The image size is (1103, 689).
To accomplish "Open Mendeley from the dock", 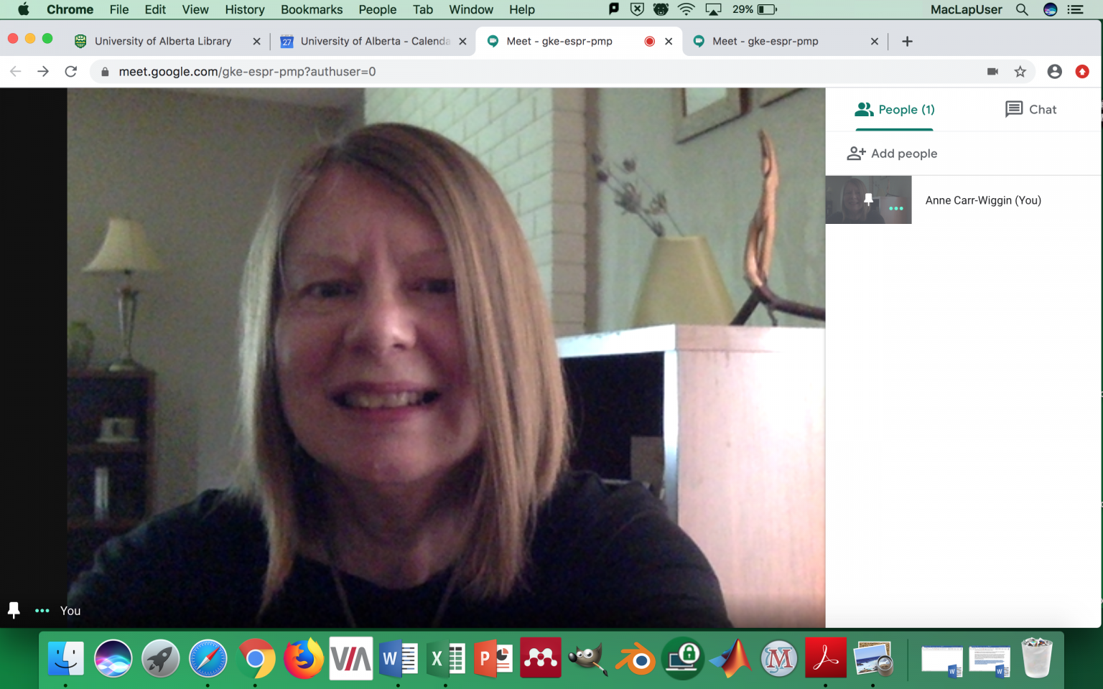I will (x=540, y=657).
